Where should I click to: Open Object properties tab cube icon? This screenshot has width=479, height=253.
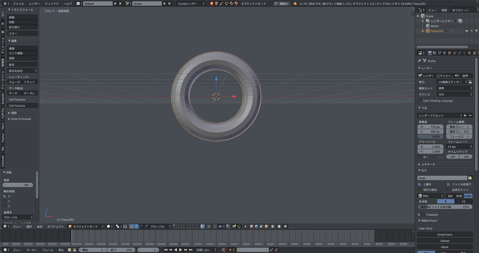(450, 53)
